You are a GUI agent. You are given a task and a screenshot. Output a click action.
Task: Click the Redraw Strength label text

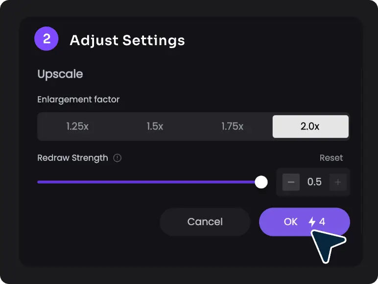click(72, 158)
